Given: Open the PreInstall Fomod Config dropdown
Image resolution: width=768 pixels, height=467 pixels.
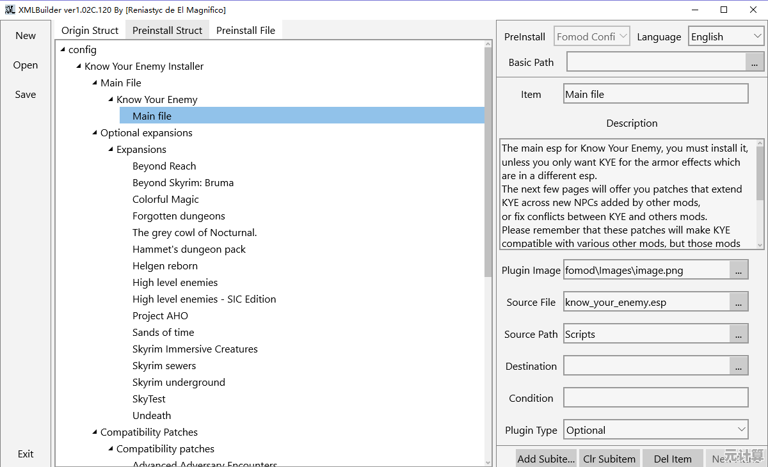Looking at the screenshot, I should [x=592, y=37].
